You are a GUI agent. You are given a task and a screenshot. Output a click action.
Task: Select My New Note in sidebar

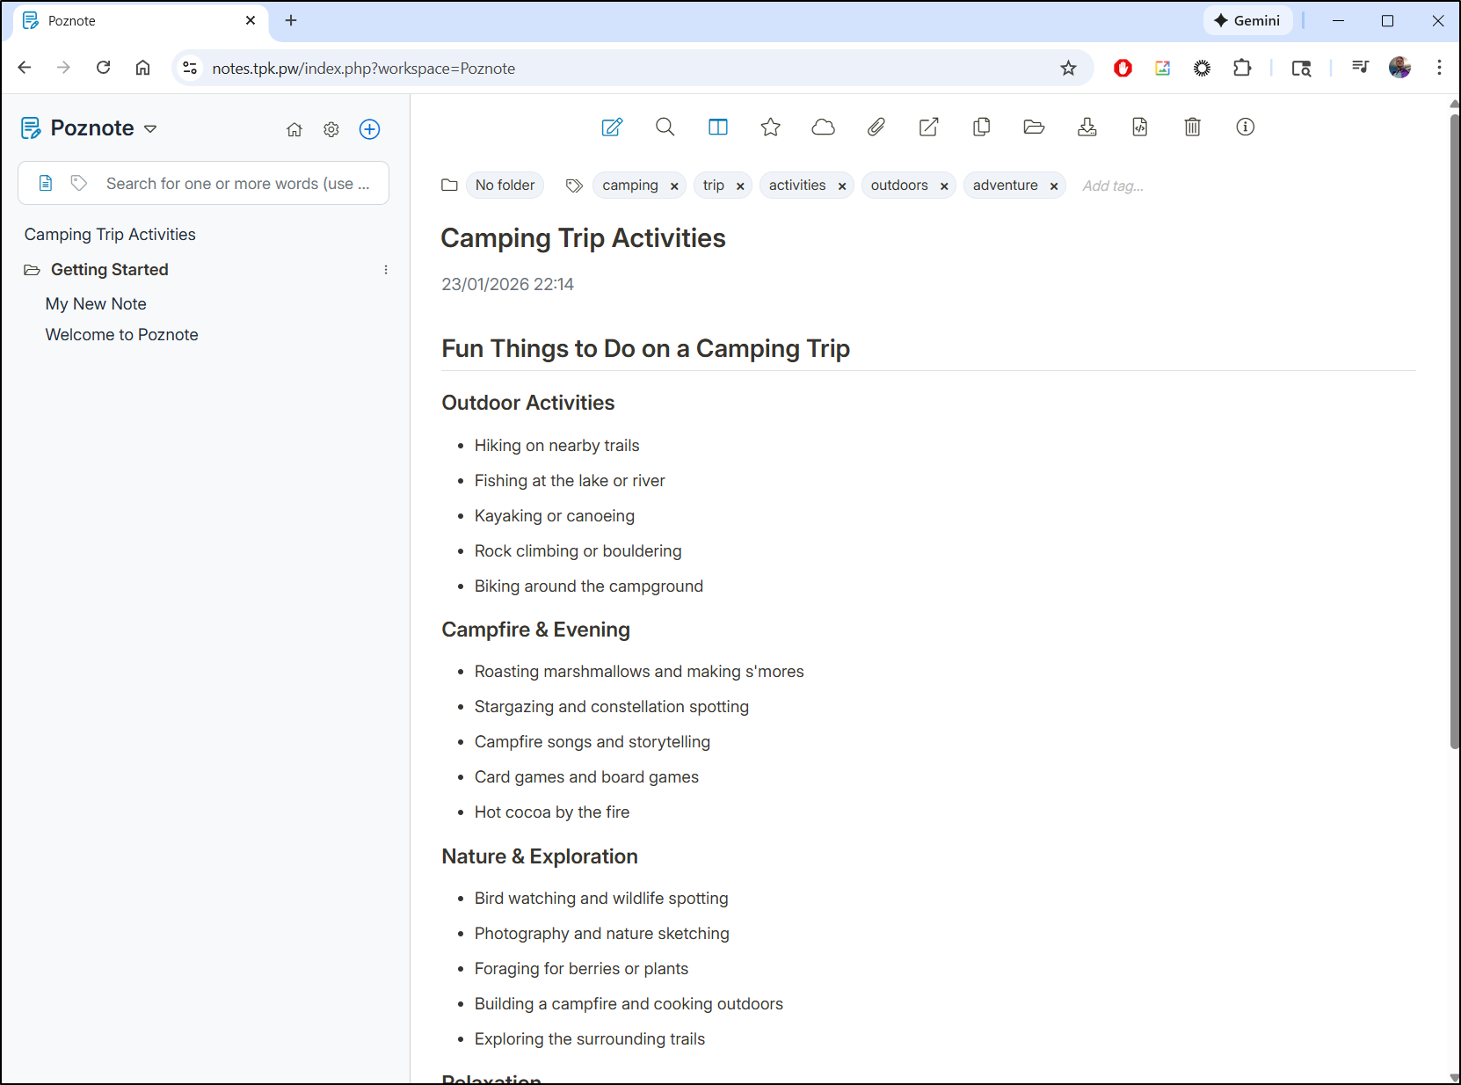tap(96, 304)
